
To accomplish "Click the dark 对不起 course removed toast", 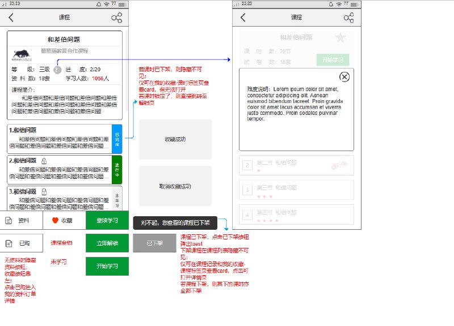I will pyautogui.click(x=175, y=223).
